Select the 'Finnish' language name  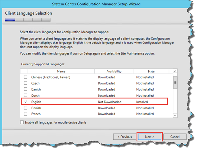(36, 108)
